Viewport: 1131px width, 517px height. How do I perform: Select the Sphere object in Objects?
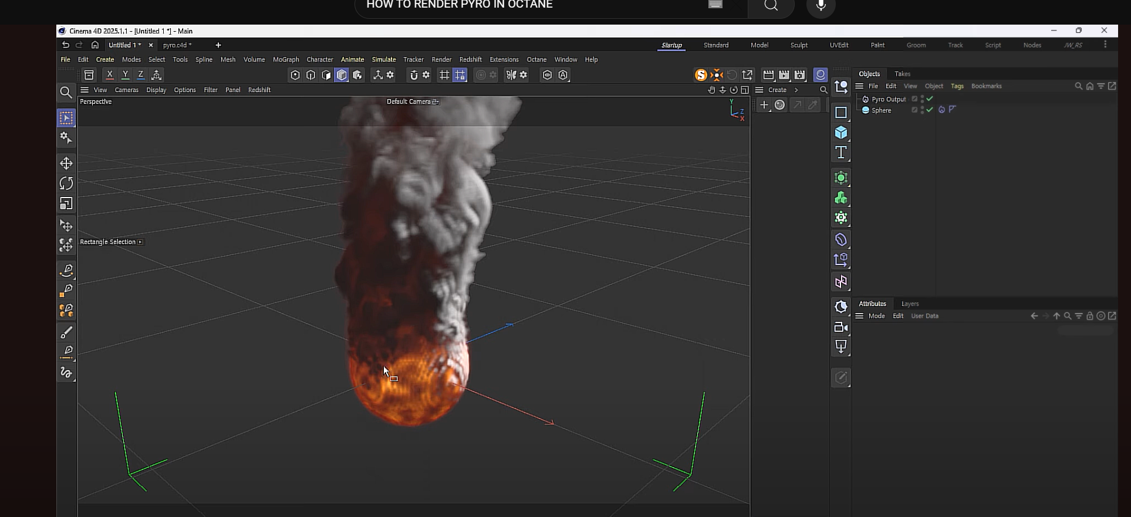click(x=881, y=110)
